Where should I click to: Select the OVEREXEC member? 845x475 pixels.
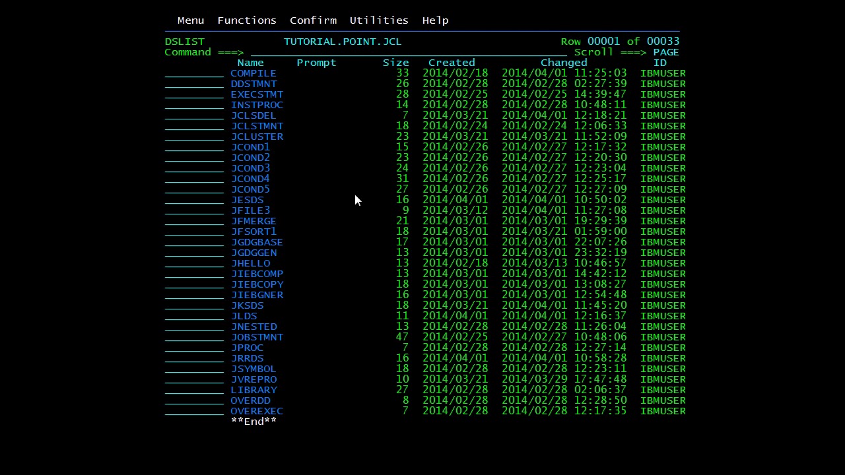click(257, 411)
